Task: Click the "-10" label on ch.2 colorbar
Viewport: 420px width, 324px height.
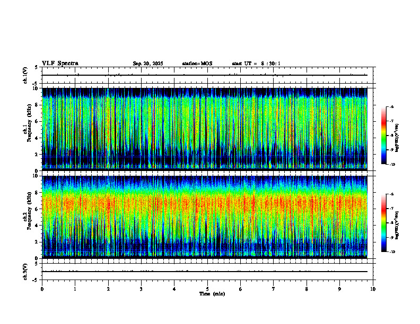Action: click(392, 252)
